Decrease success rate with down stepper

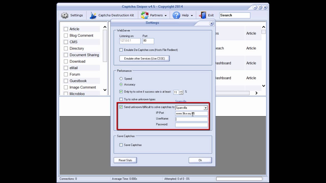[x=181, y=94]
